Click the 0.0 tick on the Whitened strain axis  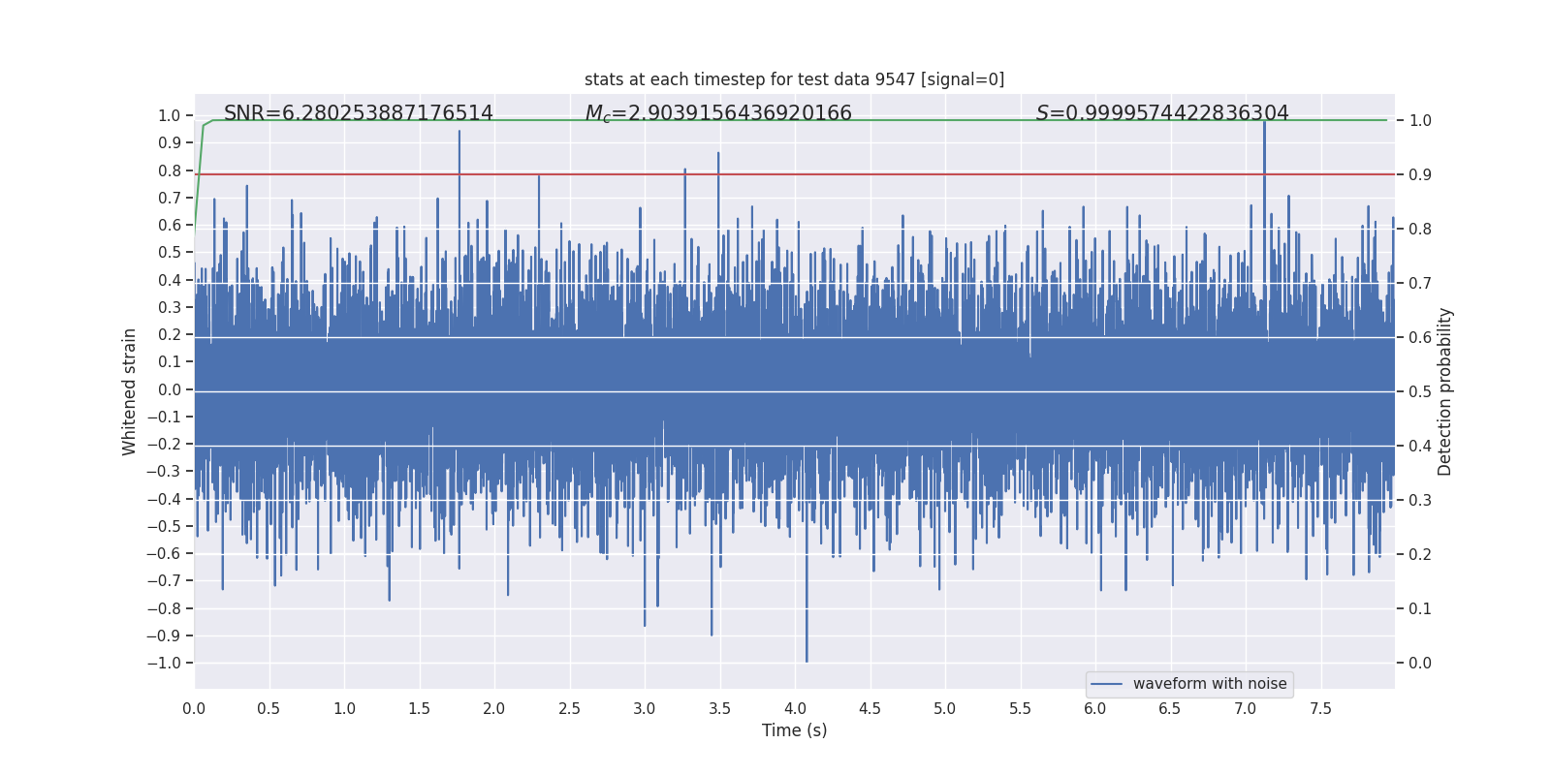click(x=170, y=389)
